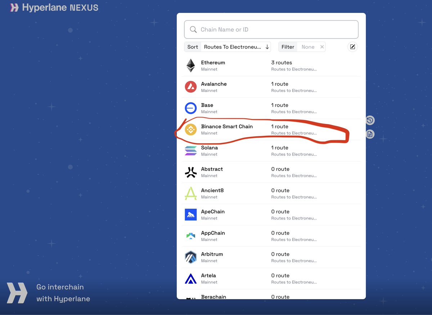Click the Abstract chain logo
This screenshot has height=315, width=432.
click(x=190, y=172)
